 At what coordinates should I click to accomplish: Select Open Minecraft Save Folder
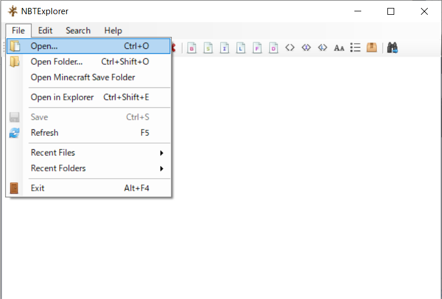(88, 77)
